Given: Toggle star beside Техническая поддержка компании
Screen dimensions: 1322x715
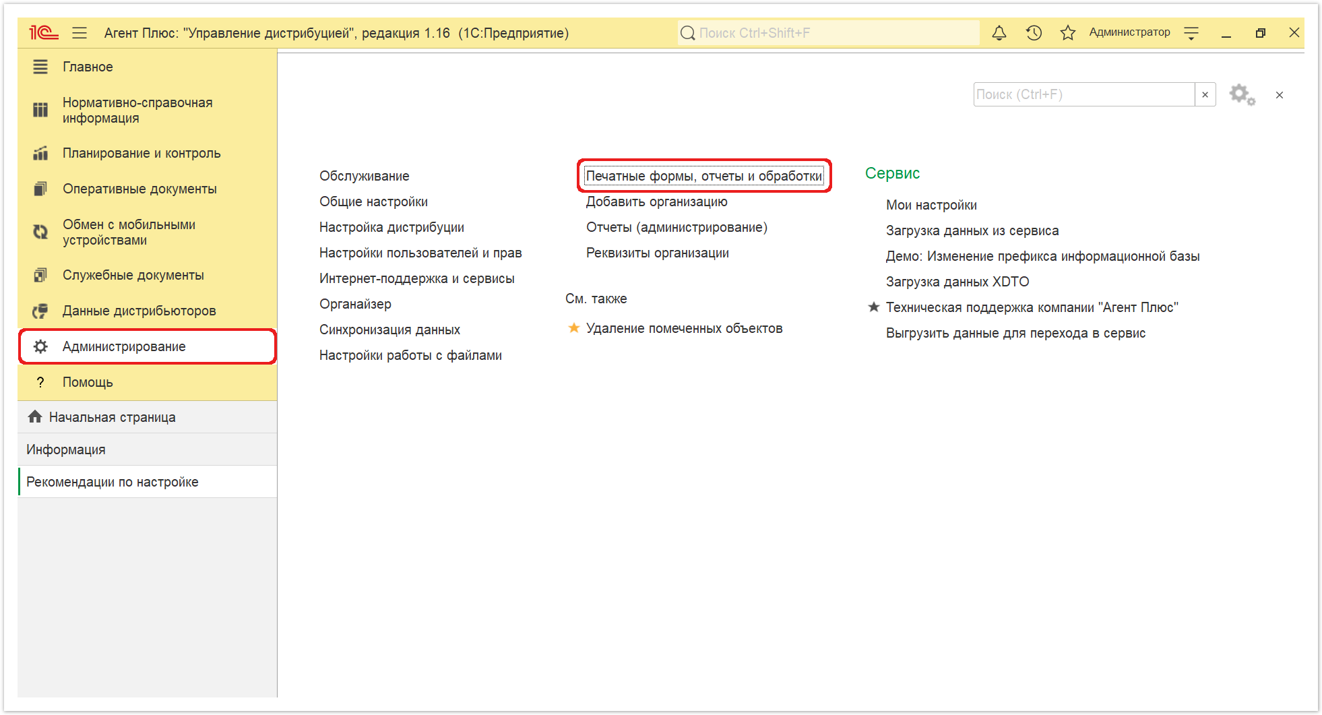Looking at the screenshot, I should (x=874, y=307).
